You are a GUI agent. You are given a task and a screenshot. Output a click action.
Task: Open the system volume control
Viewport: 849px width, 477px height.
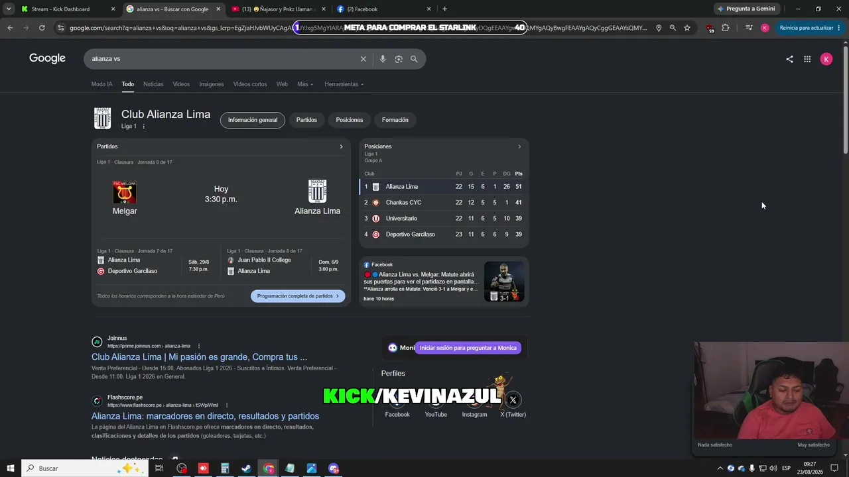pos(773,468)
